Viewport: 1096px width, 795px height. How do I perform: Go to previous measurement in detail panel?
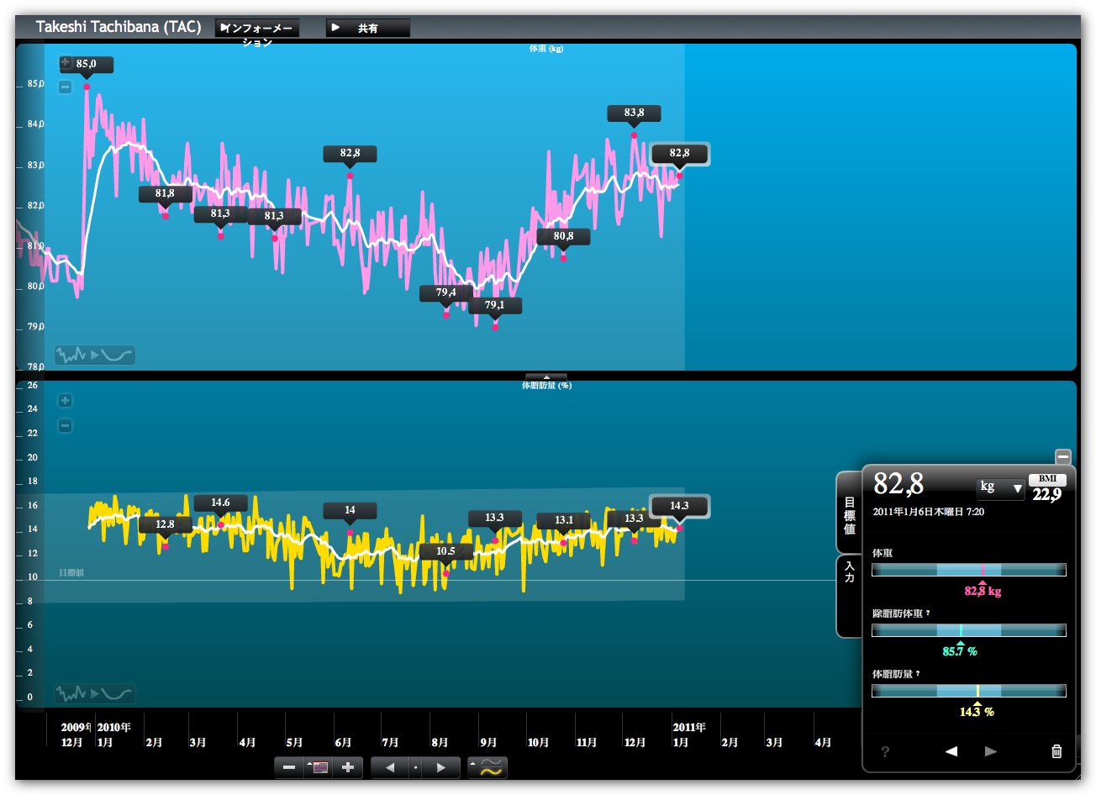951,751
